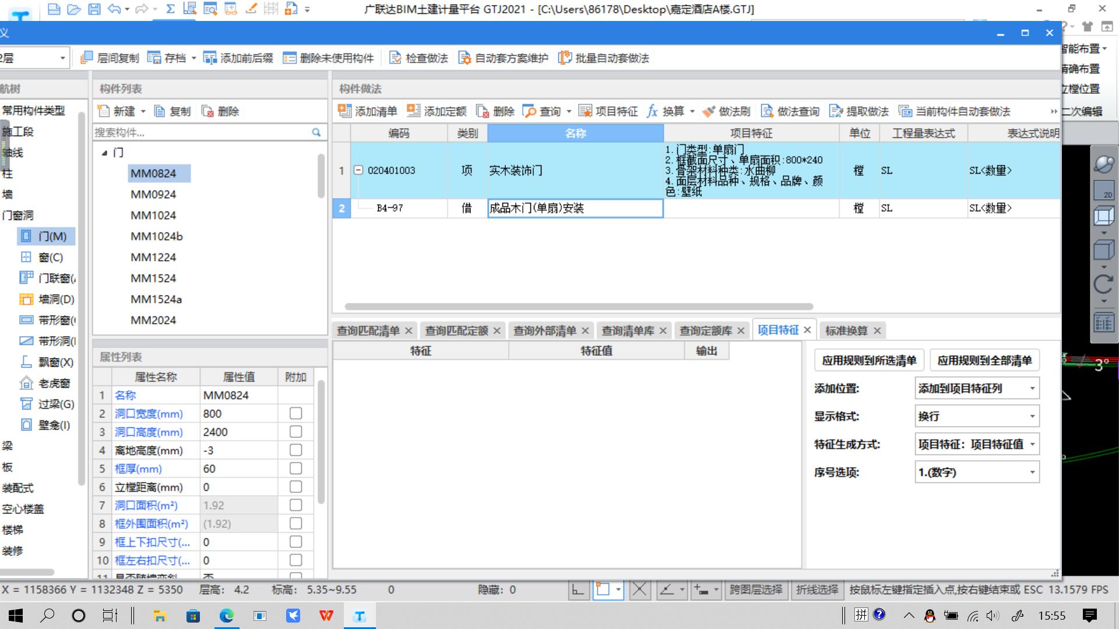Click the save icon in the title bar
The width and height of the screenshot is (1119, 629).
point(94,9)
